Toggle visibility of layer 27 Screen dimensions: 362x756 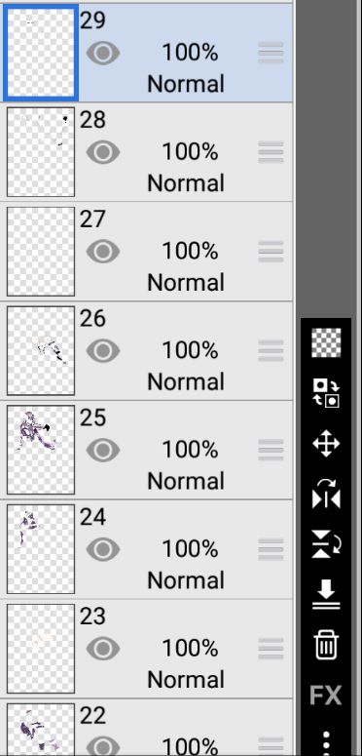pyautogui.click(x=103, y=252)
